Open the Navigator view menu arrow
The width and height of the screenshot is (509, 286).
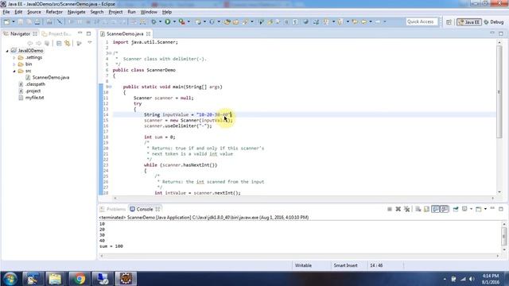click(x=90, y=43)
